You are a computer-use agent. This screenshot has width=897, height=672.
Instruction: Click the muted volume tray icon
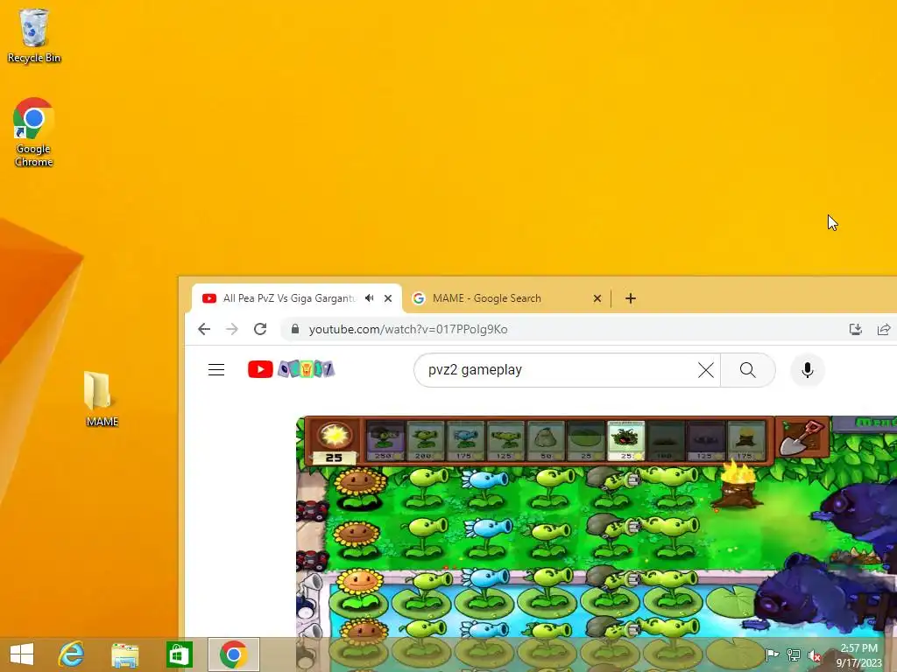[x=814, y=654]
